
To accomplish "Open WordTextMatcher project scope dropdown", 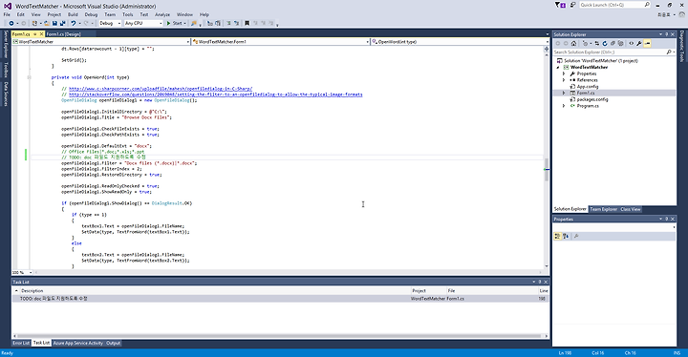I will [101, 42].
